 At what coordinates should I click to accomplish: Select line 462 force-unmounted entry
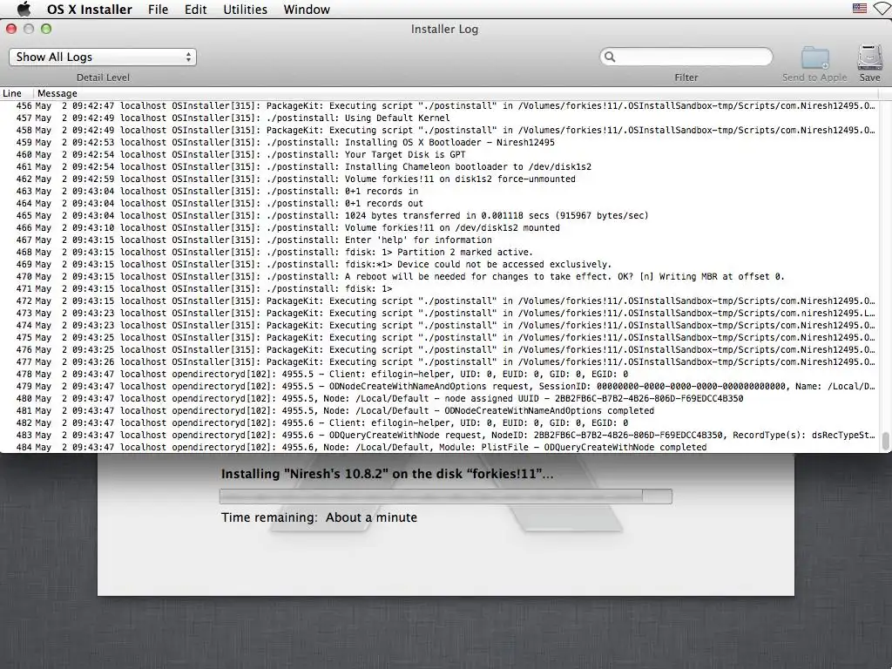pyautogui.click(x=441, y=179)
